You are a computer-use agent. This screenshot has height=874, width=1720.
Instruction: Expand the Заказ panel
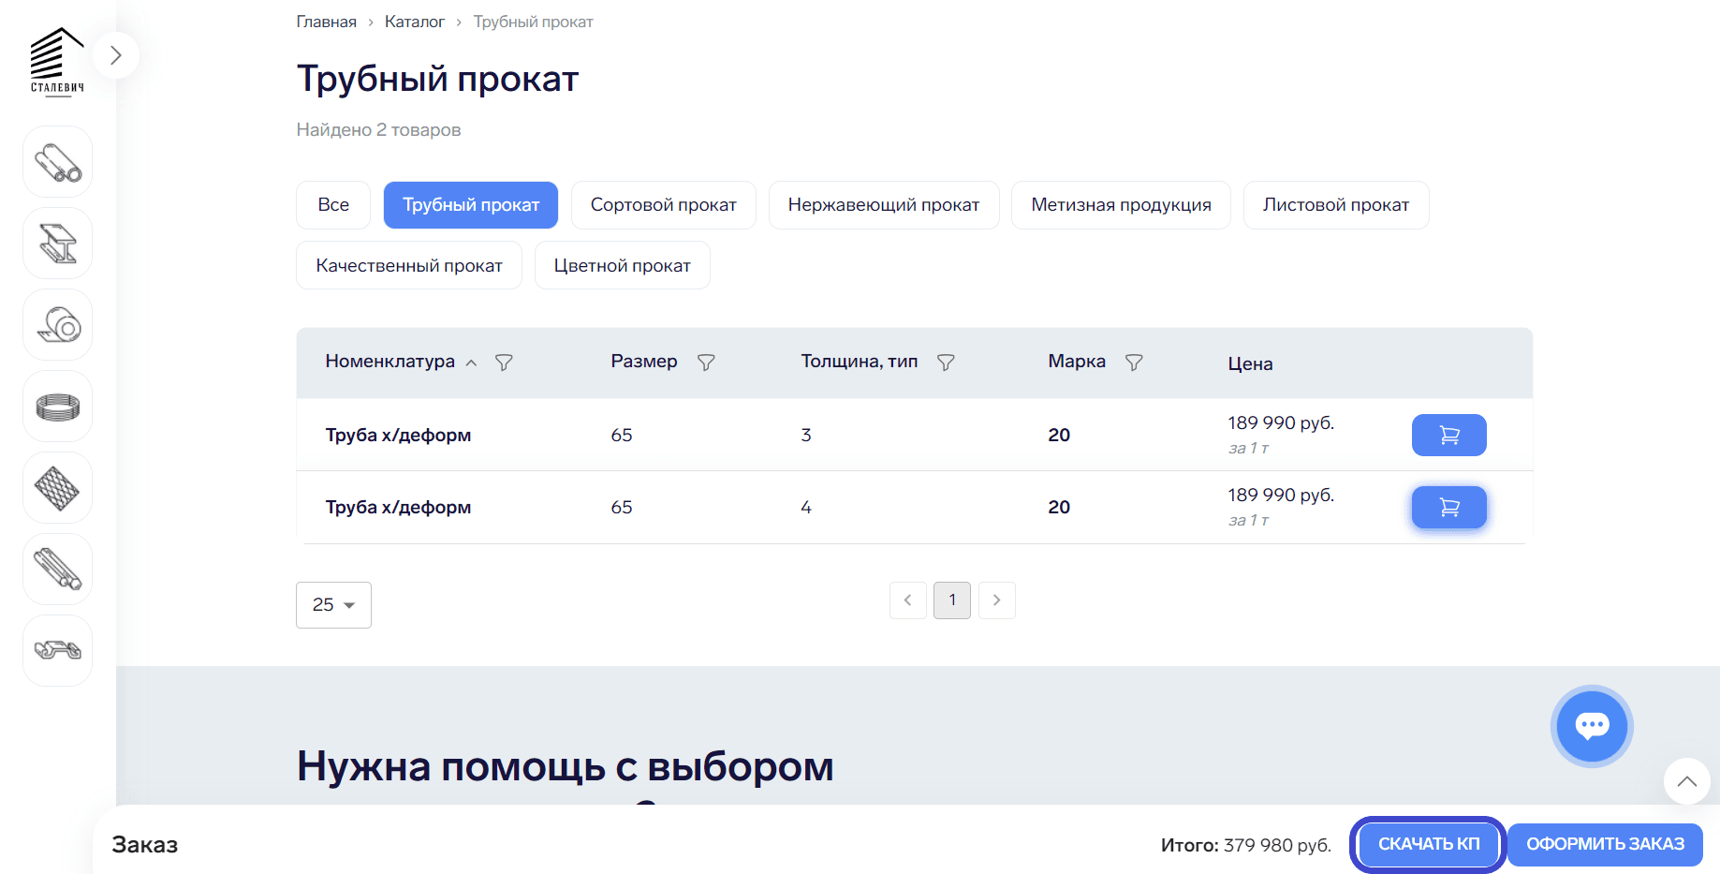click(x=145, y=845)
